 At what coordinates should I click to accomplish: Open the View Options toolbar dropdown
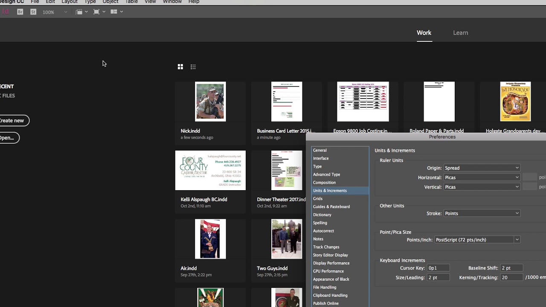coord(81,12)
